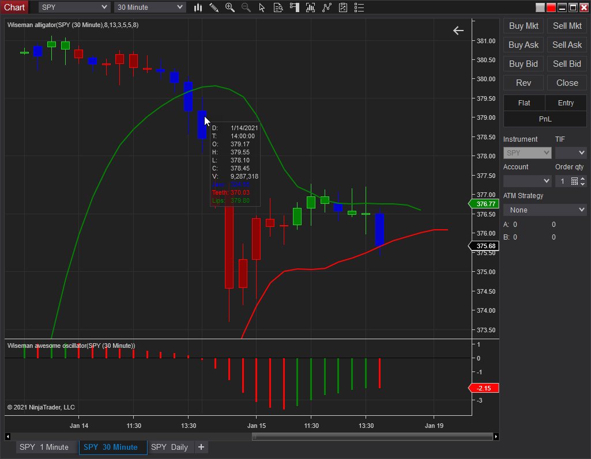Screen dimensions: 591x459
Task: Open the indicators line icon
Action: tap(327, 7)
